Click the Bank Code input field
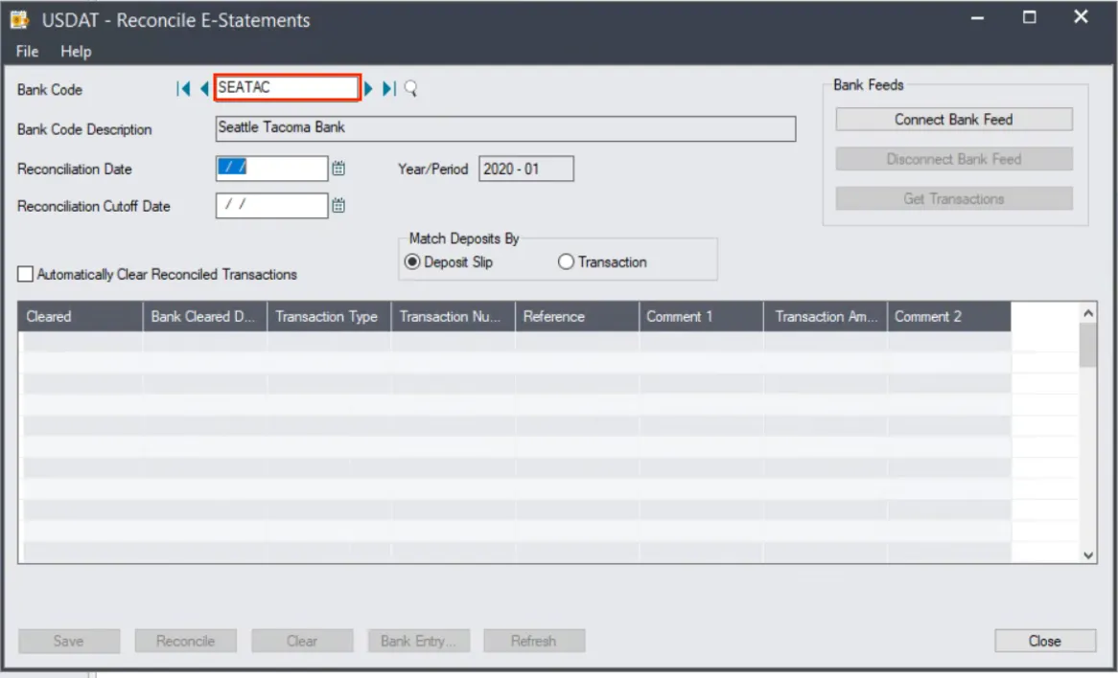Screen dimensions: 1118x678 pos(288,87)
